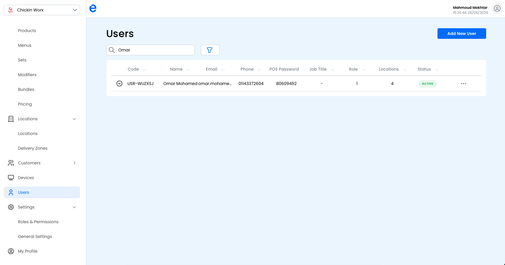Open the Sets page

pos(22,60)
